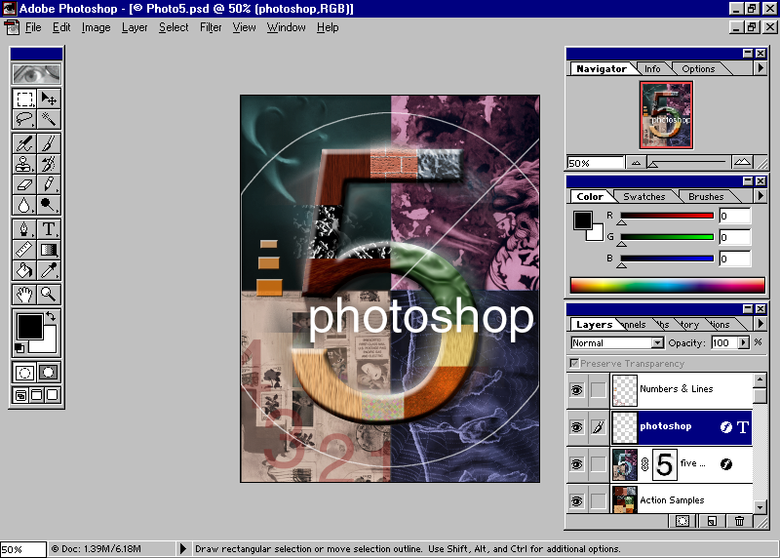The image size is (780, 558).
Task: Select the Gradient tool
Action: click(x=49, y=250)
